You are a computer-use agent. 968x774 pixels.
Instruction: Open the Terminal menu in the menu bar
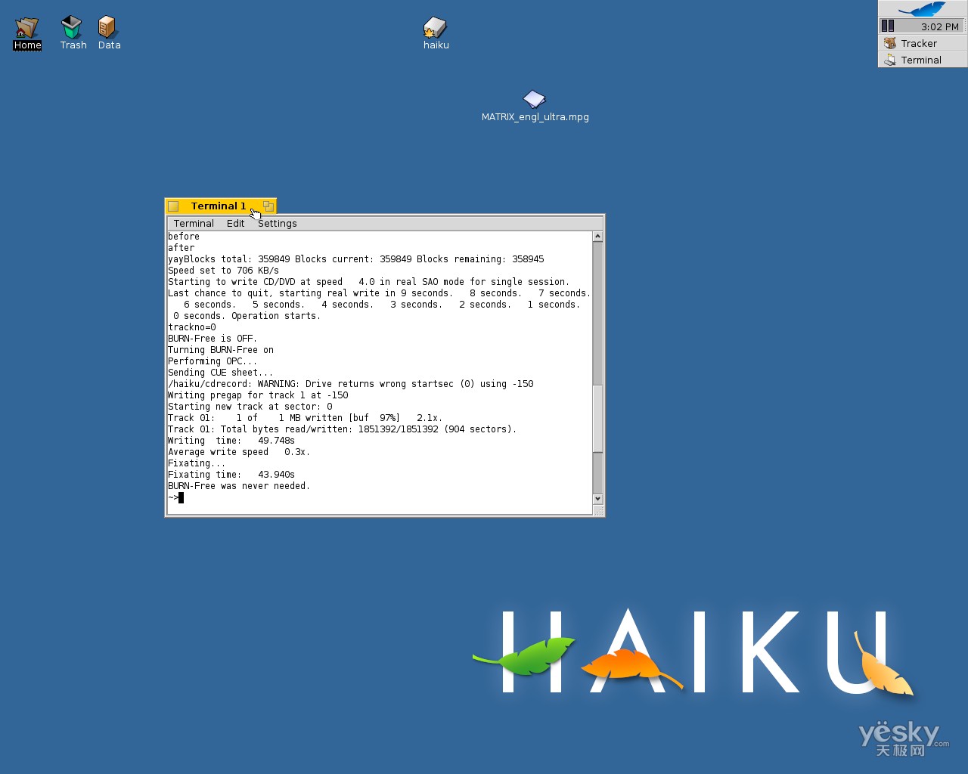pos(194,224)
